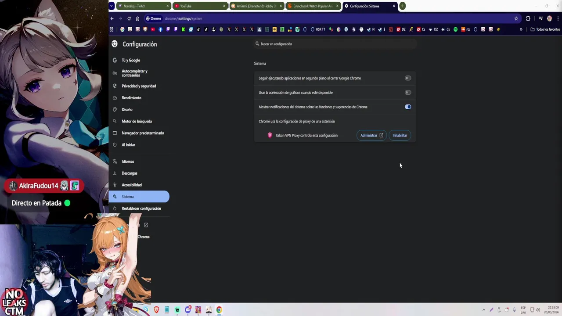Open the first D2 bookmark
562x316 pixels.
pyautogui.click(x=401, y=29)
